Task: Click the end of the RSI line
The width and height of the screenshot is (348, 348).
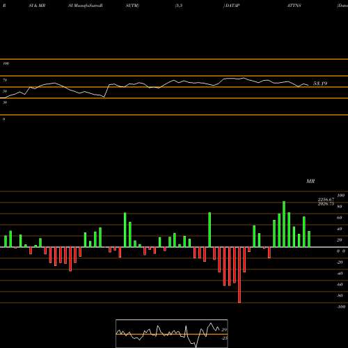Action: [x=308, y=85]
